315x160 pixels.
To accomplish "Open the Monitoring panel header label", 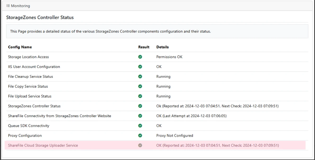I will (21, 6).
